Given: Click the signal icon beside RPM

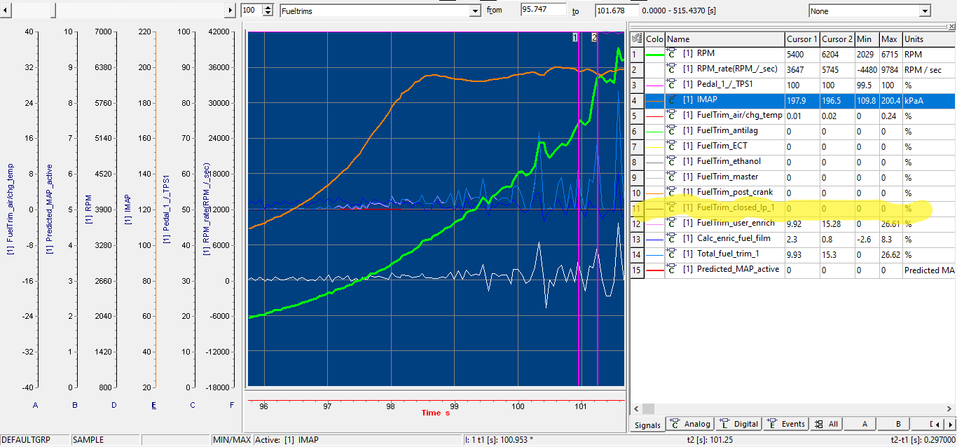Looking at the screenshot, I should pyautogui.click(x=672, y=54).
